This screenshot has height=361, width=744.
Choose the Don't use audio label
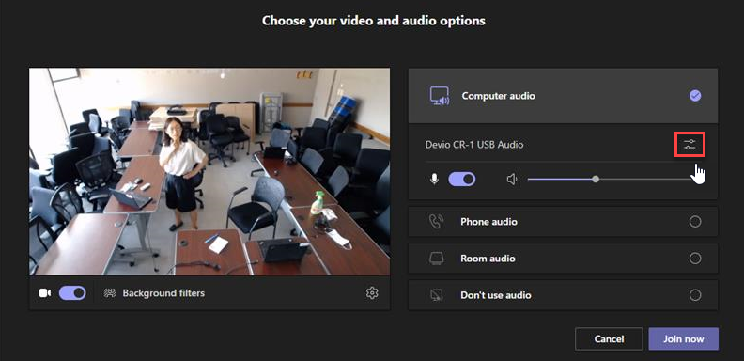(x=496, y=295)
